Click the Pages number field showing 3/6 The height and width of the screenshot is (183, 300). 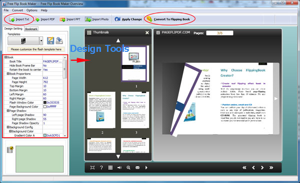point(219,33)
